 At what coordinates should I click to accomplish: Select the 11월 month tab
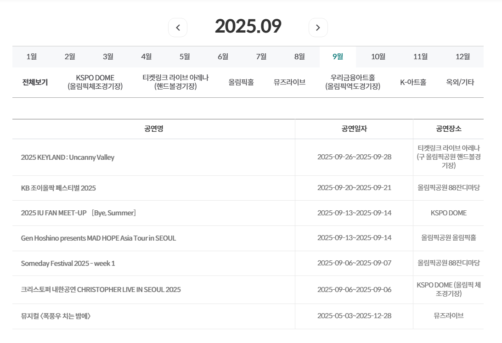click(420, 56)
